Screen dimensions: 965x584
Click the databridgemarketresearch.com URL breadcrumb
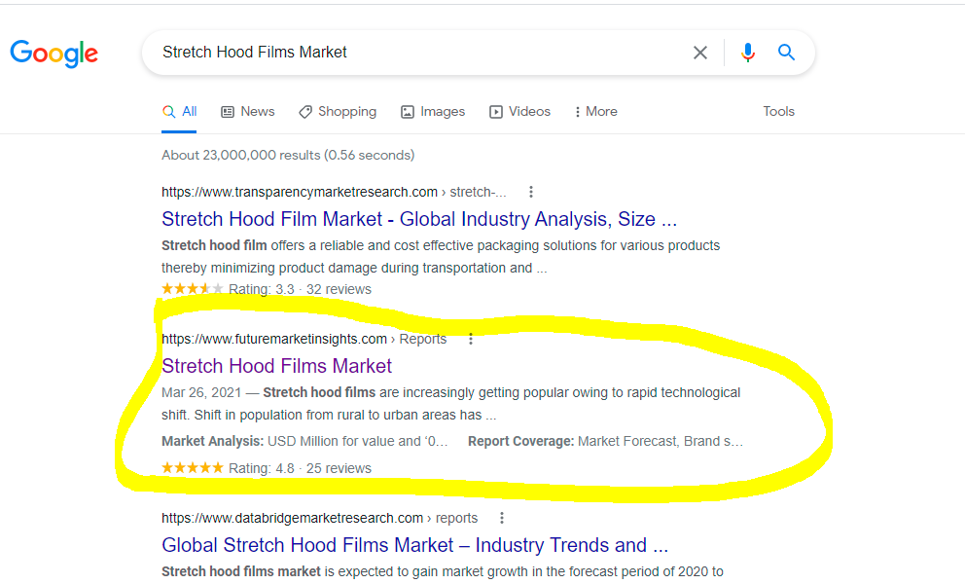point(319,518)
